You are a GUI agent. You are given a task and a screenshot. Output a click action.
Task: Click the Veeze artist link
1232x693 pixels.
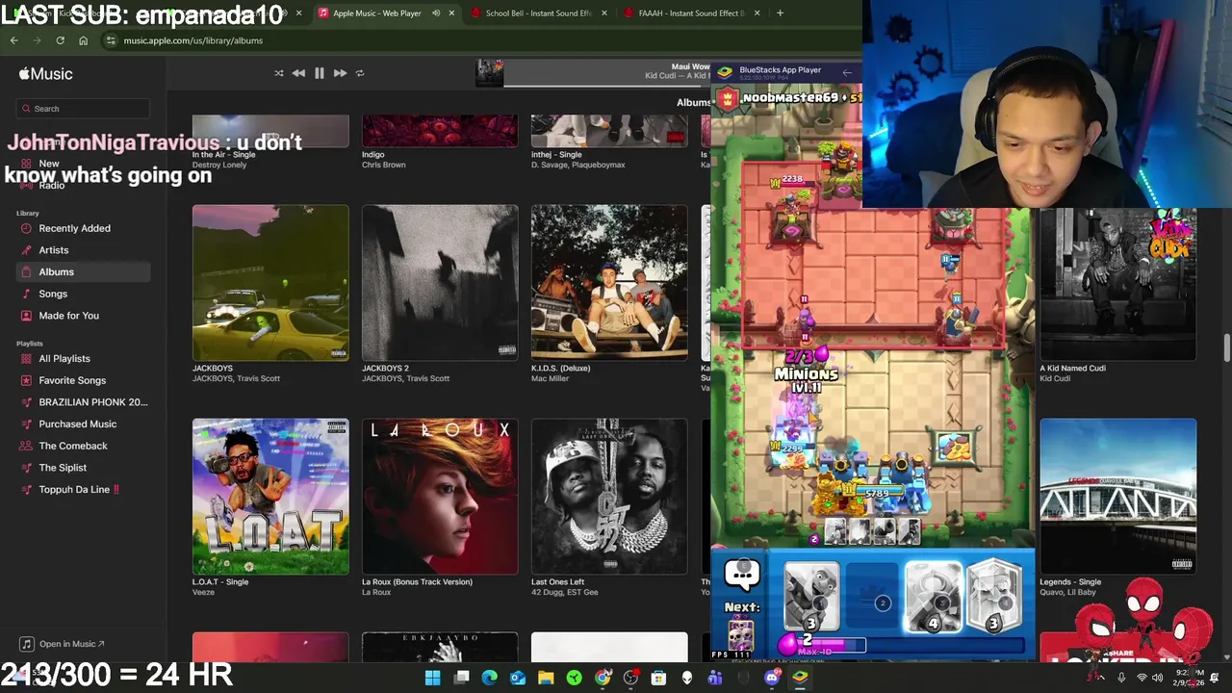(203, 592)
